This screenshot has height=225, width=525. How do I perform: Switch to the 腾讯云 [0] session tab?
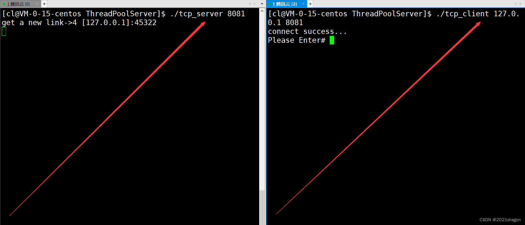click(x=18, y=4)
